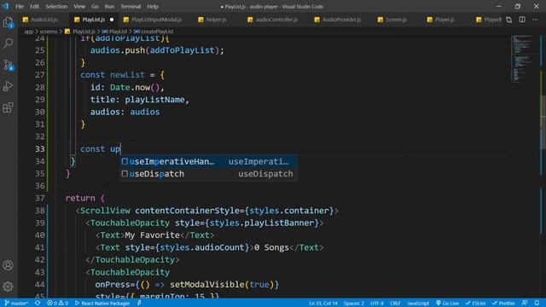
Task: Click on Date.now() in line 28
Action: coord(135,87)
